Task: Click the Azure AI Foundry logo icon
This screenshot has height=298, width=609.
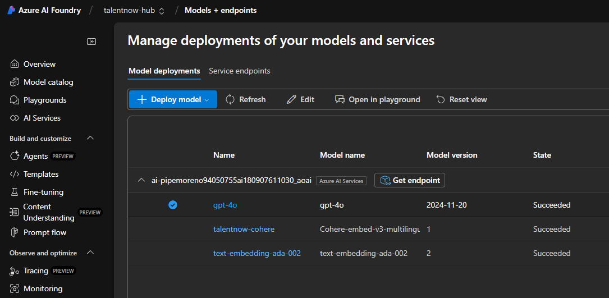Action: coord(11,11)
